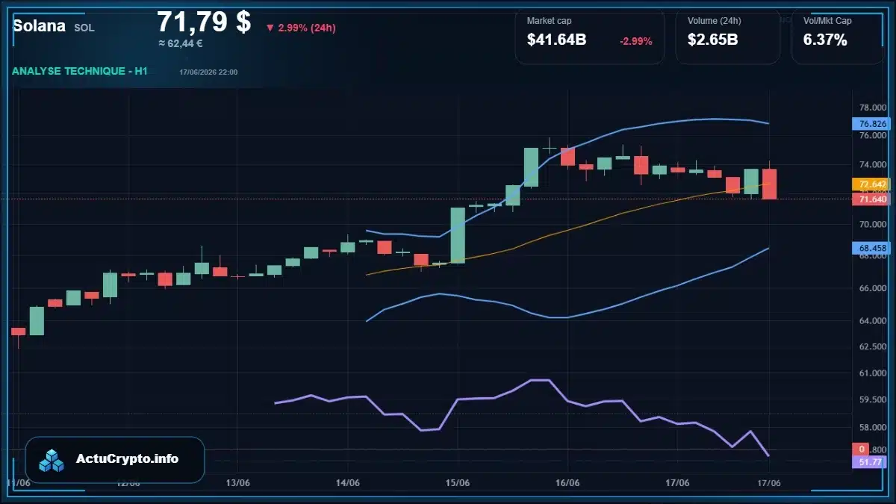Click the 62.500 price axis label
Image resolution: width=896 pixels, height=504 pixels.
tap(873, 346)
